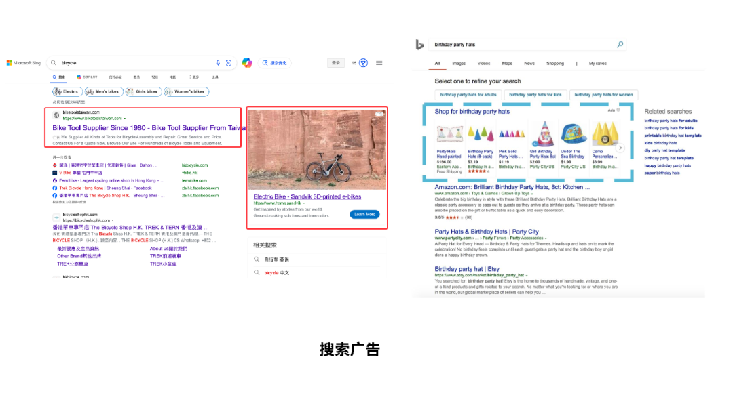Select the All tab
The width and height of the screenshot is (733, 395).
(x=437, y=64)
